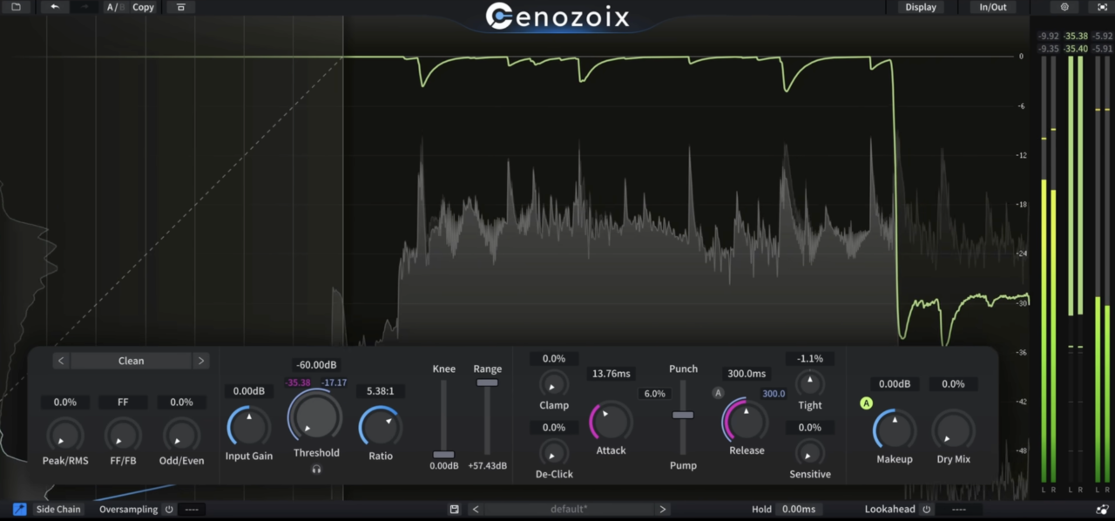Open the In/Out menu
The image size is (1115, 521).
(x=993, y=7)
